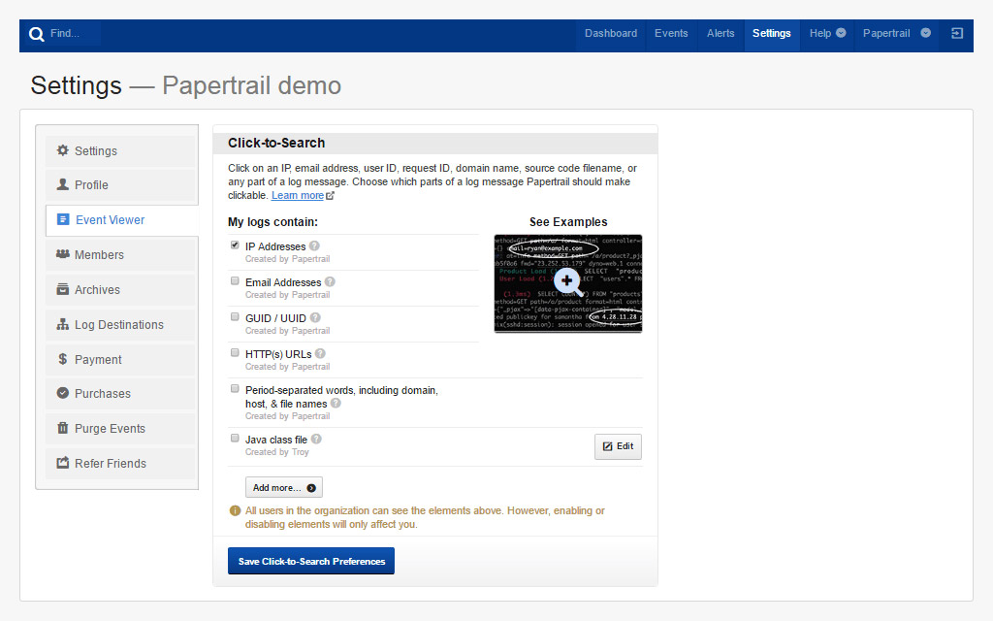Open the Add more… dropdown
Screen dimensions: 993x621
coord(283,487)
